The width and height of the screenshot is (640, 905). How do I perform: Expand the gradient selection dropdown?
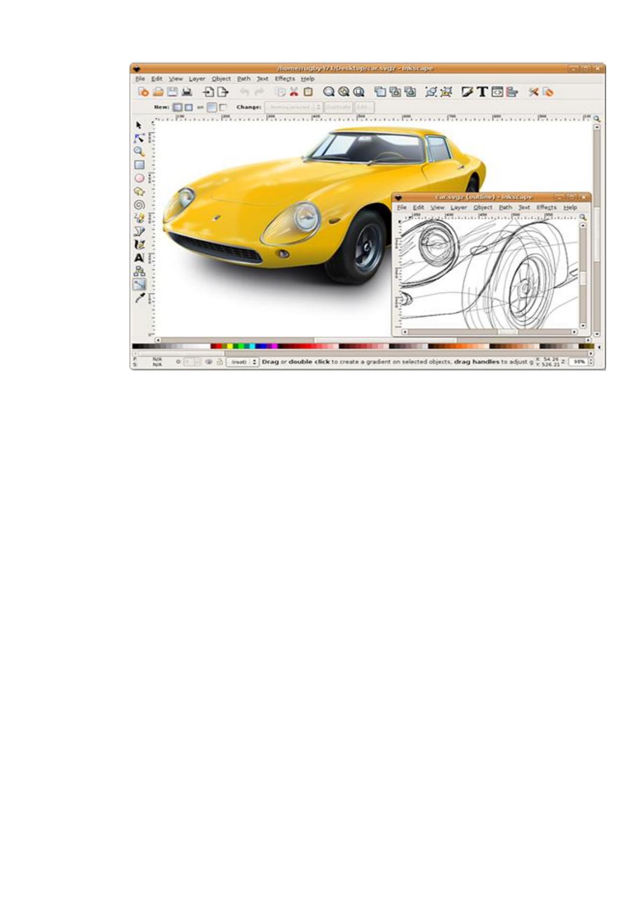[x=294, y=107]
